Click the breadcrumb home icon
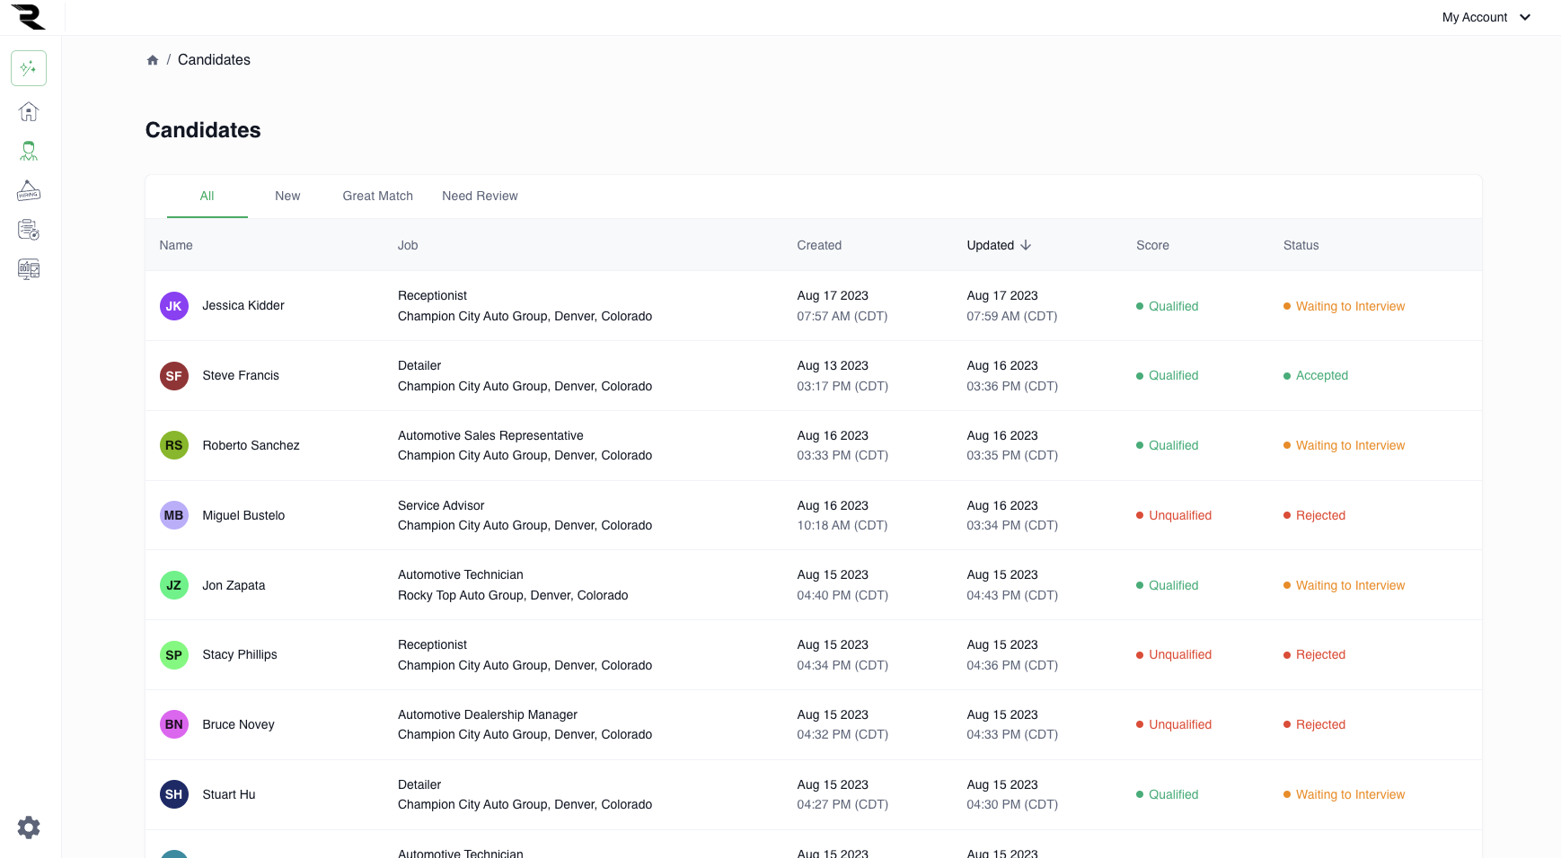 coord(153,59)
